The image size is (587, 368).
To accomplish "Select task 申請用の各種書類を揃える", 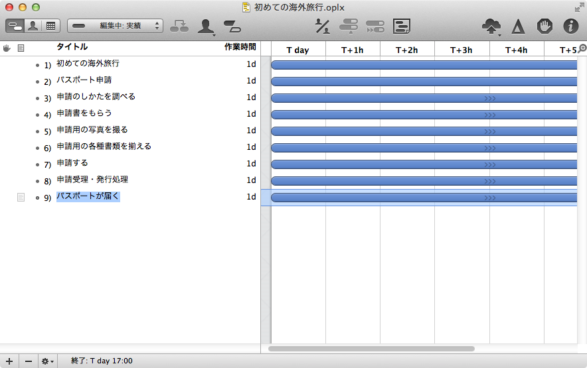I will pos(104,147).
